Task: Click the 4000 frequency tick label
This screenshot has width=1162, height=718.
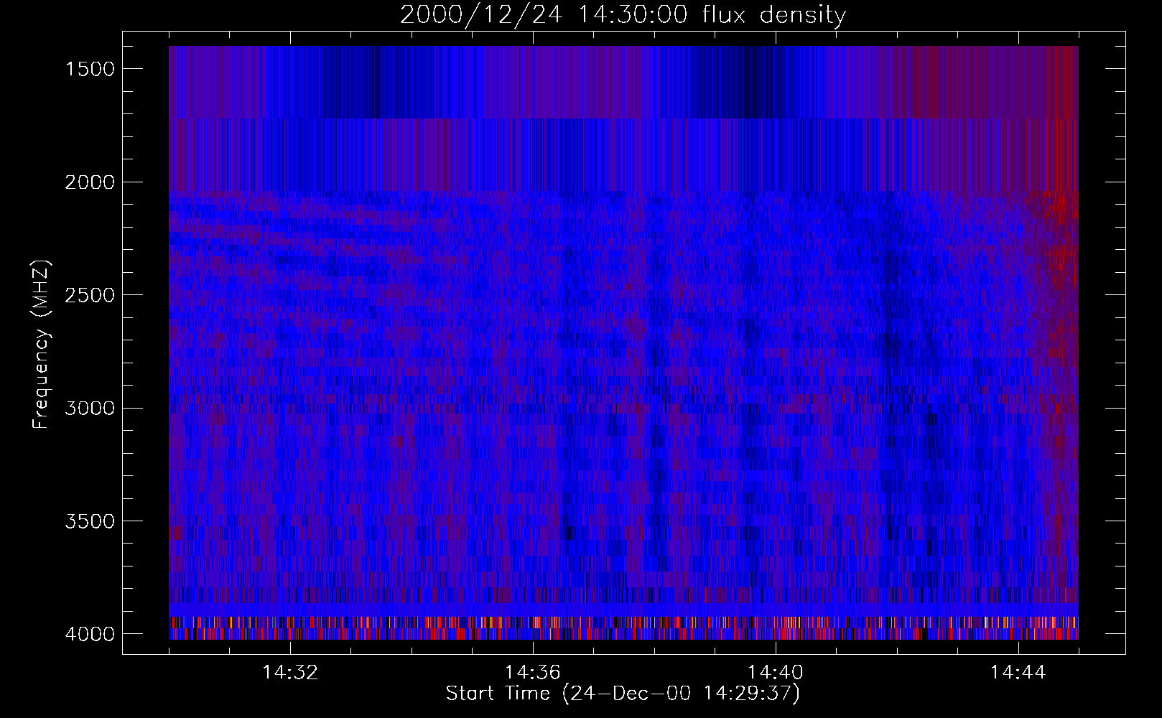Action: tap(90, 634)
